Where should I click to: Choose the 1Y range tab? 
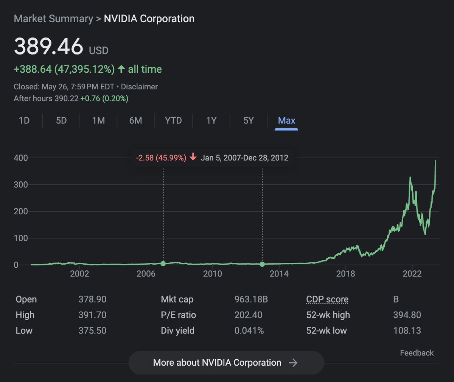click(x=211, y=120)
